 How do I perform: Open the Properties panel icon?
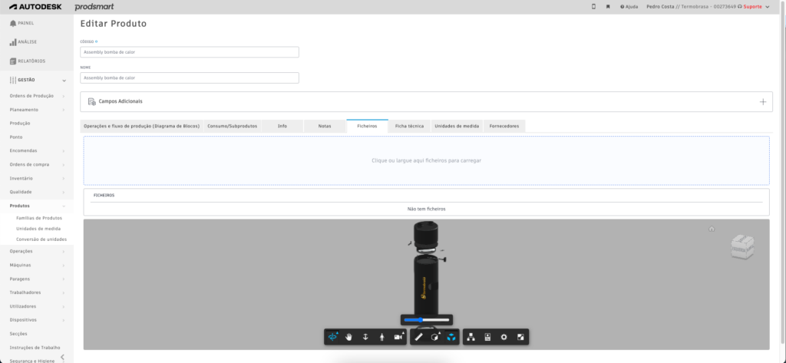[487, 338]
